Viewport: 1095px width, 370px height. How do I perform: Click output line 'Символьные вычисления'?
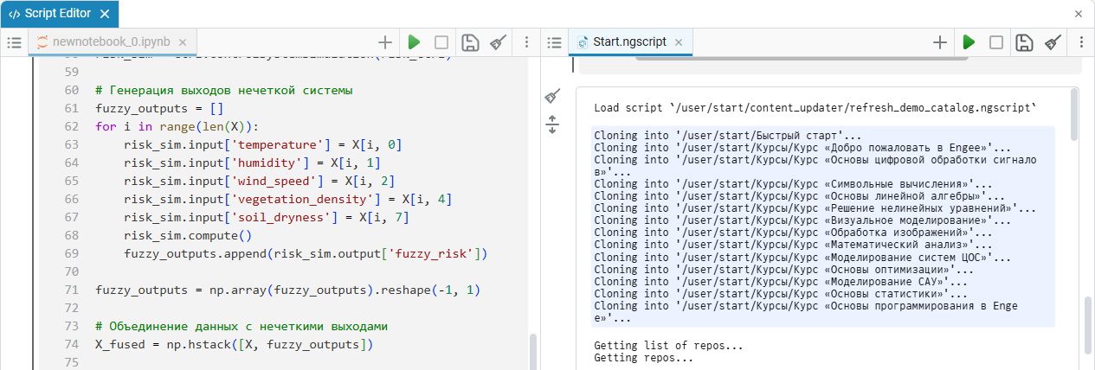click(x=794, y=184)
